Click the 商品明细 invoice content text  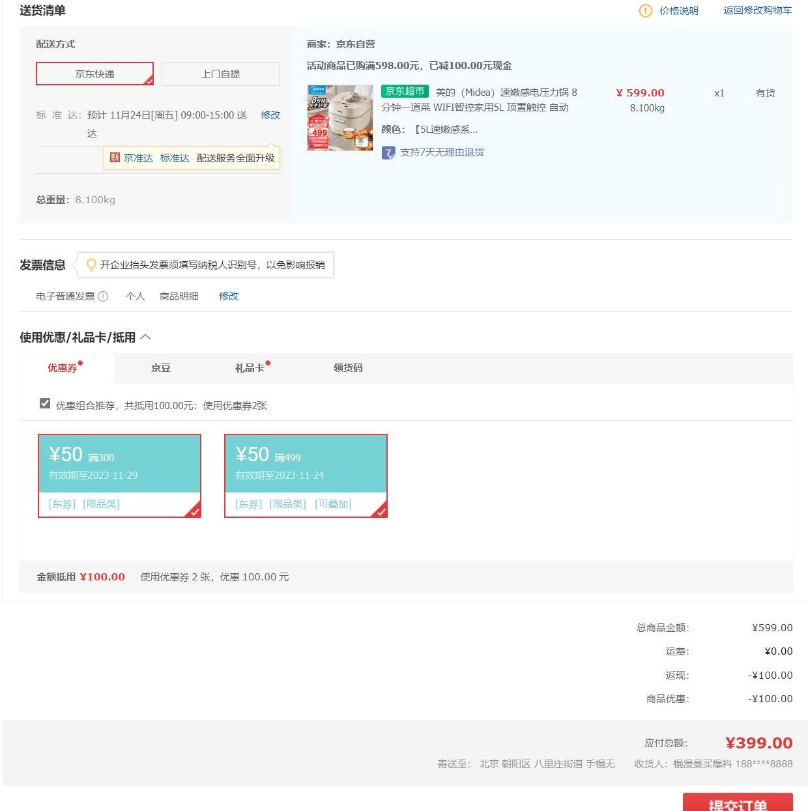pyautogui.click(x=179, y=296)
